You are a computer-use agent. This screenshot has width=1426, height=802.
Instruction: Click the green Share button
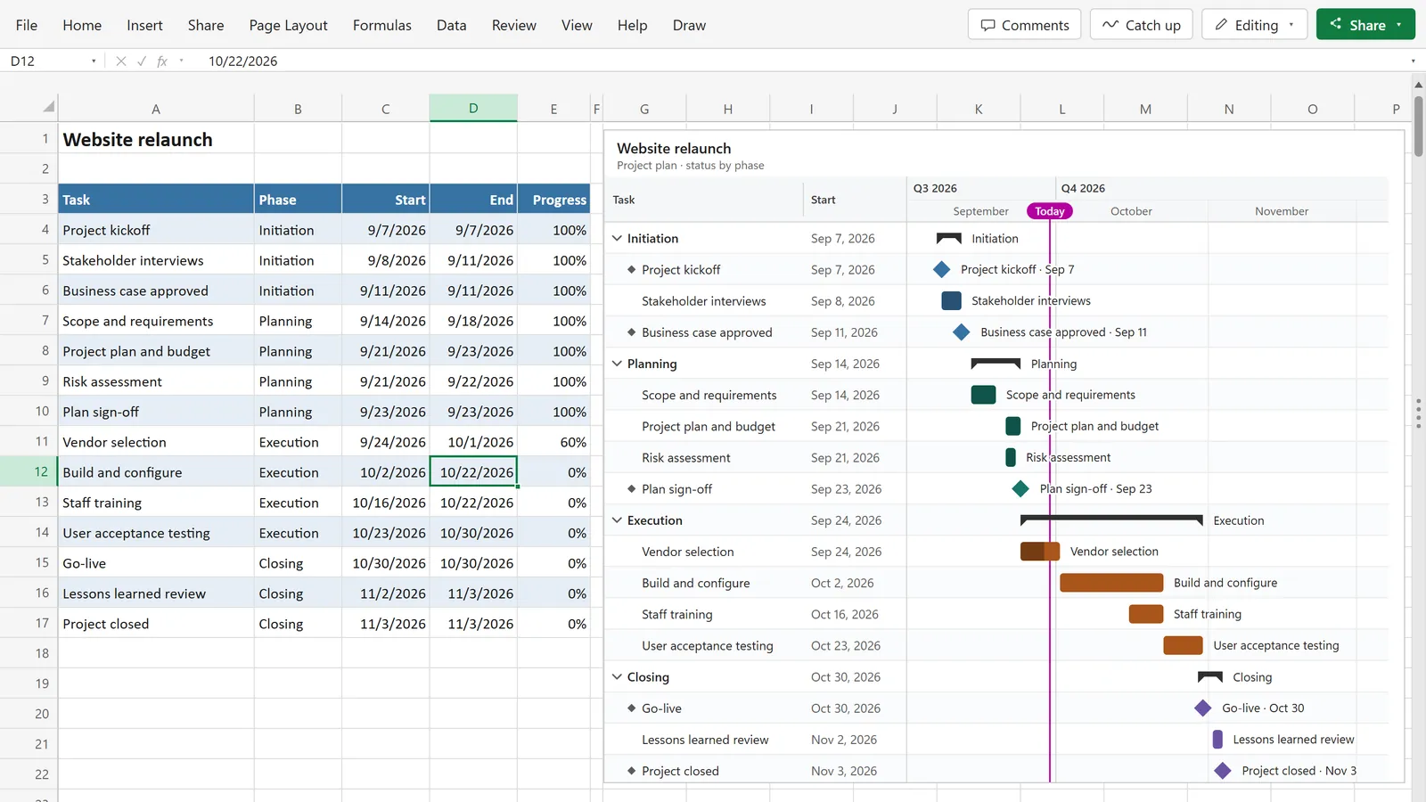tap(1365, 25)
